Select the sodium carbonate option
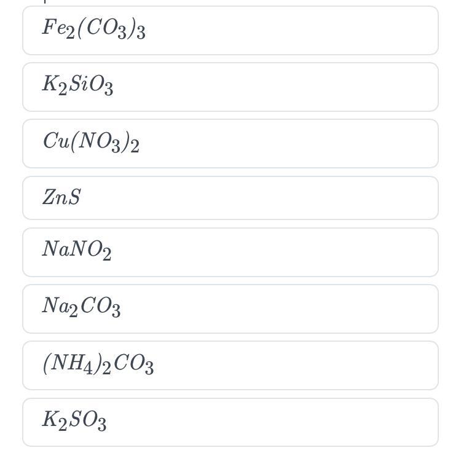The width and height of the screenshot is (461, 461). [x=230, y=309]
